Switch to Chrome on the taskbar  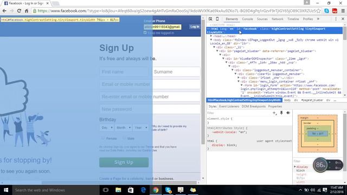coord(156,190)
